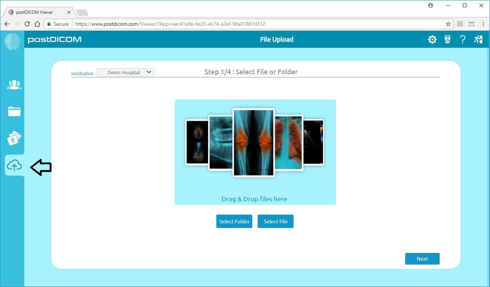Open the medical documents icon in sidebar
The width and height of the screenshot is (490, 287).
(14, 138)
